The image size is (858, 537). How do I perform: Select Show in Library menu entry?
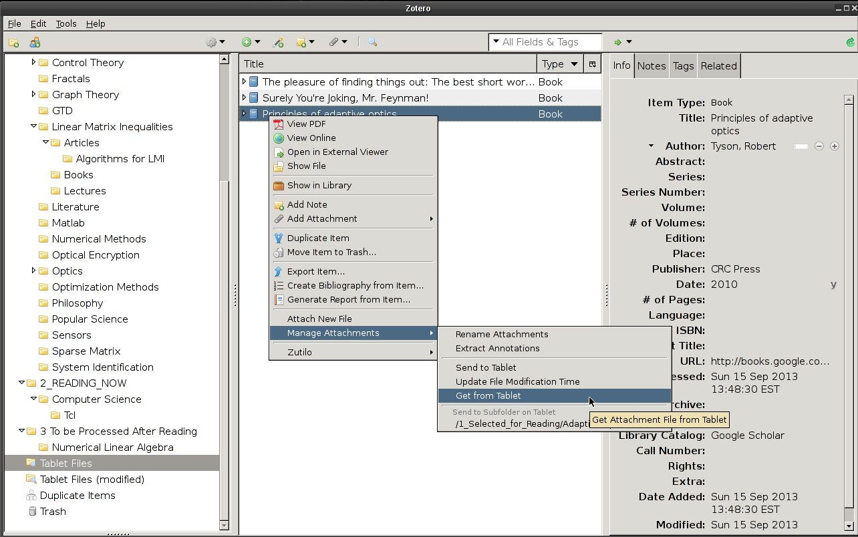353,186
